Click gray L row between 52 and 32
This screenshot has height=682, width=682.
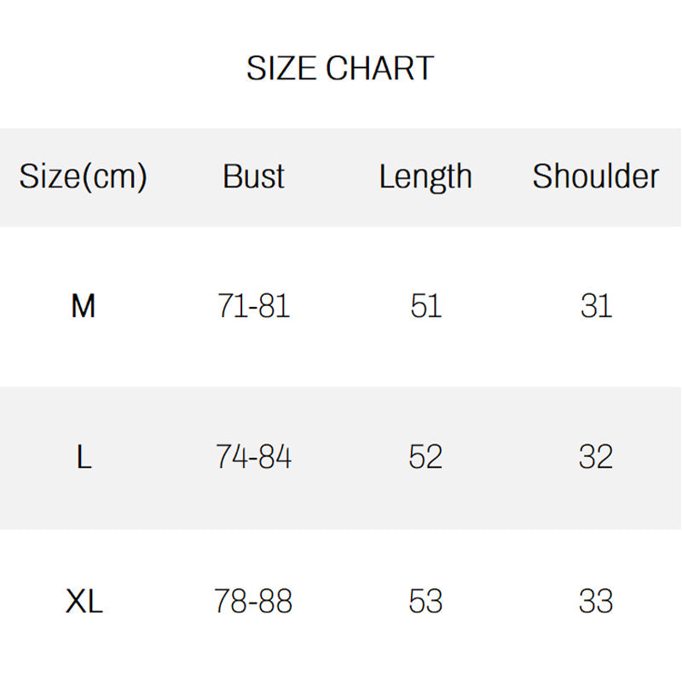pos(511,458)
